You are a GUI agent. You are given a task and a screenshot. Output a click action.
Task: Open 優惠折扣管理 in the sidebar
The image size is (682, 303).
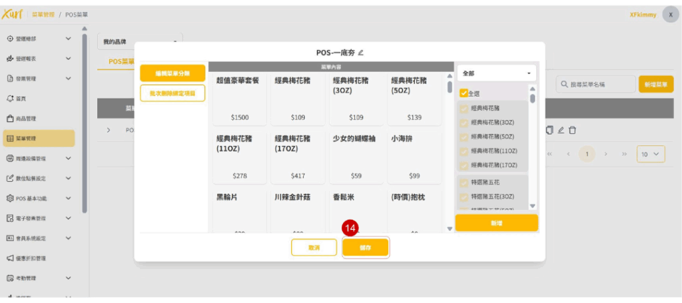coord(30,258)
